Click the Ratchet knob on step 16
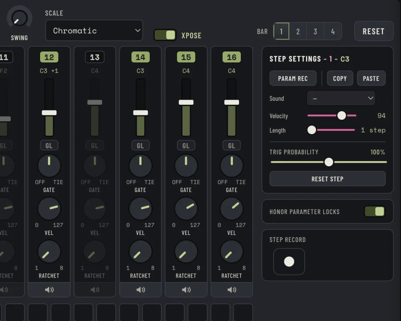The image size is (401, 321). (x=232, y=251)
